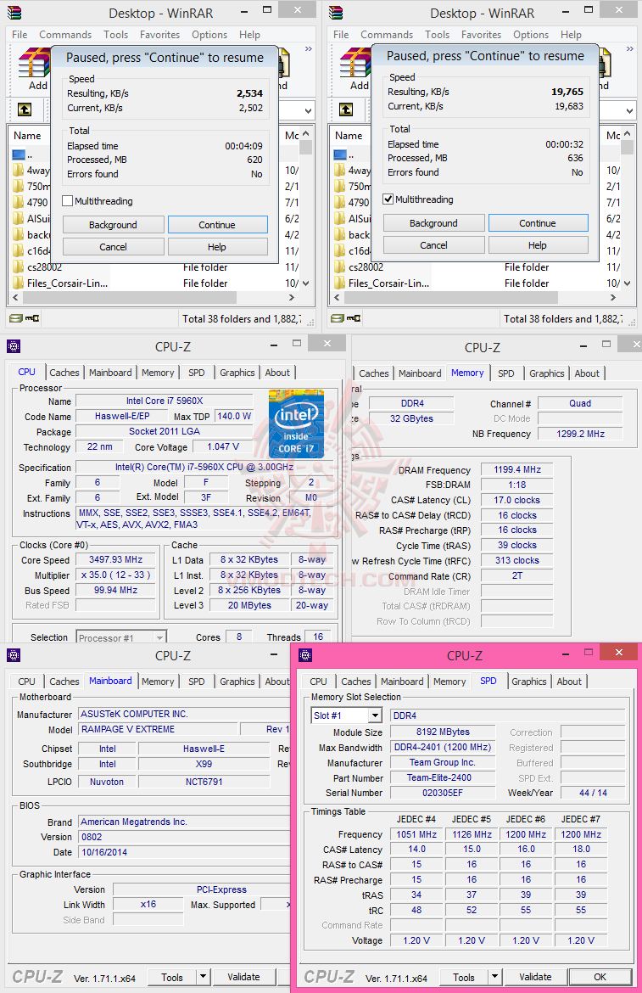Click Continue in the left WinRAR dialog
Image resolution: width=642 pixels, height=993 pixels.
tap(218, 225)
